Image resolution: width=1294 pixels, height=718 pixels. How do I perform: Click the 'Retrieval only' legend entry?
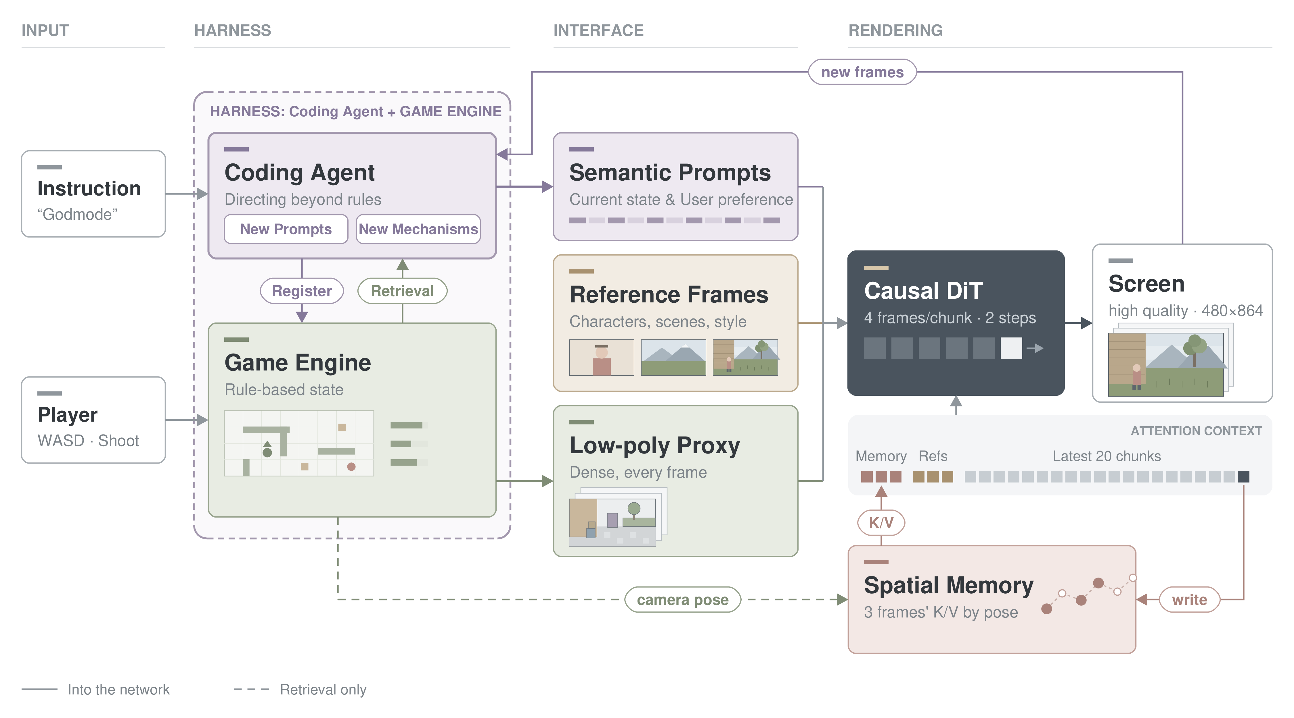pos(300,689)
